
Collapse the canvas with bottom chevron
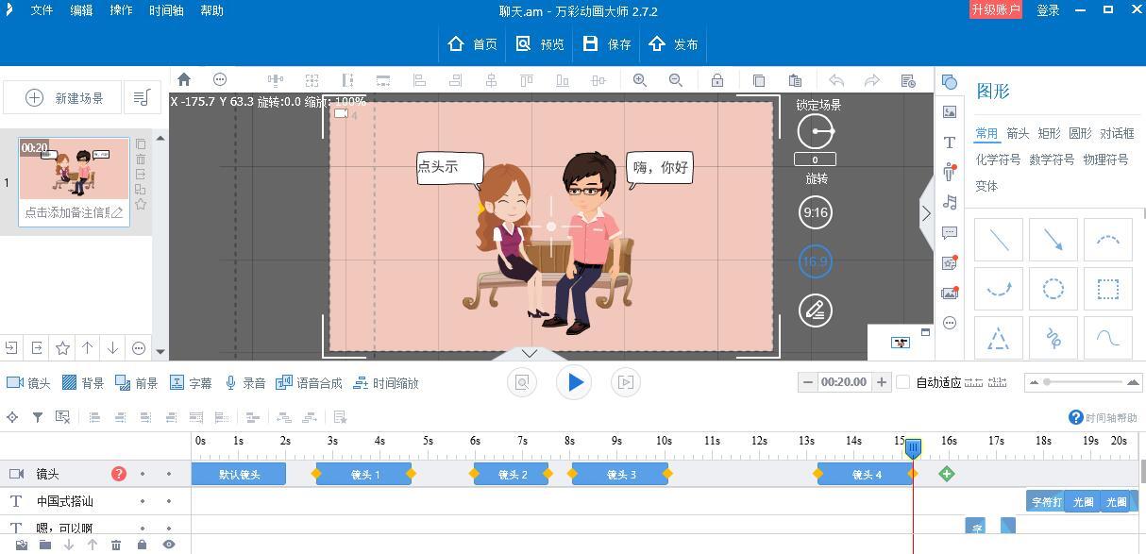click(x=530, y=353)
